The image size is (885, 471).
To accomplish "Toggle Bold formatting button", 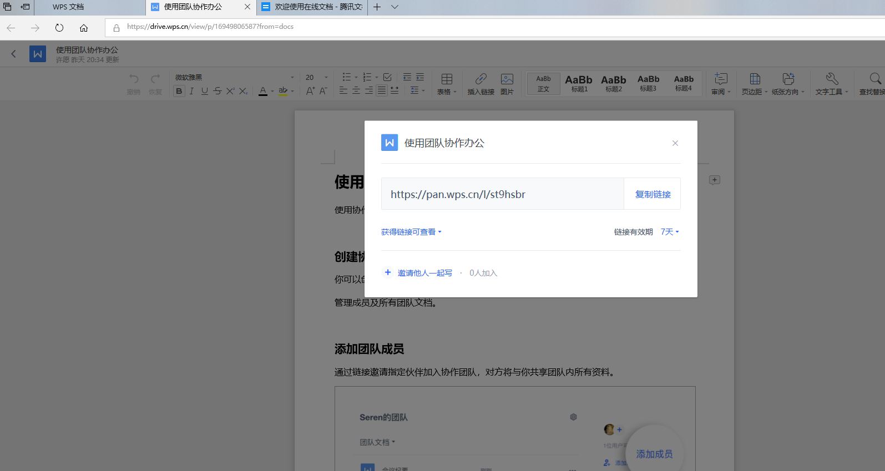I will [x=179, y=91].
